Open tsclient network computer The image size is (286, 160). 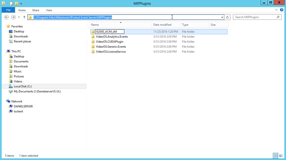pos(18,111)
